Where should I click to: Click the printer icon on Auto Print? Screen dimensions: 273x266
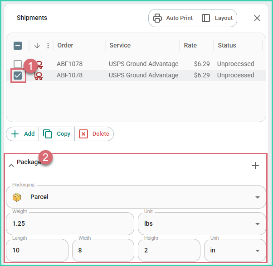[x=157, y=18]
